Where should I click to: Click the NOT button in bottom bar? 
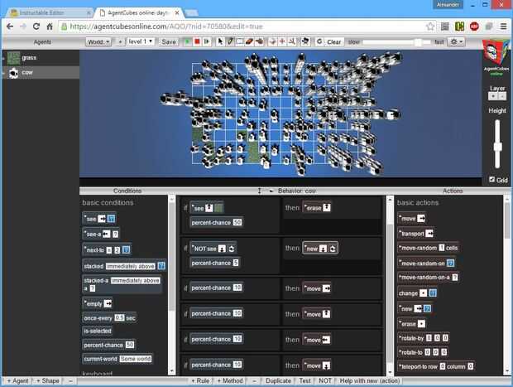324,380
